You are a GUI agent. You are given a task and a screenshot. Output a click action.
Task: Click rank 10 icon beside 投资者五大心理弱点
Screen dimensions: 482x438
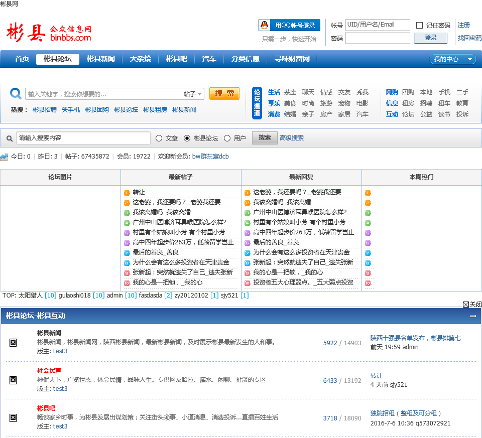248,283
